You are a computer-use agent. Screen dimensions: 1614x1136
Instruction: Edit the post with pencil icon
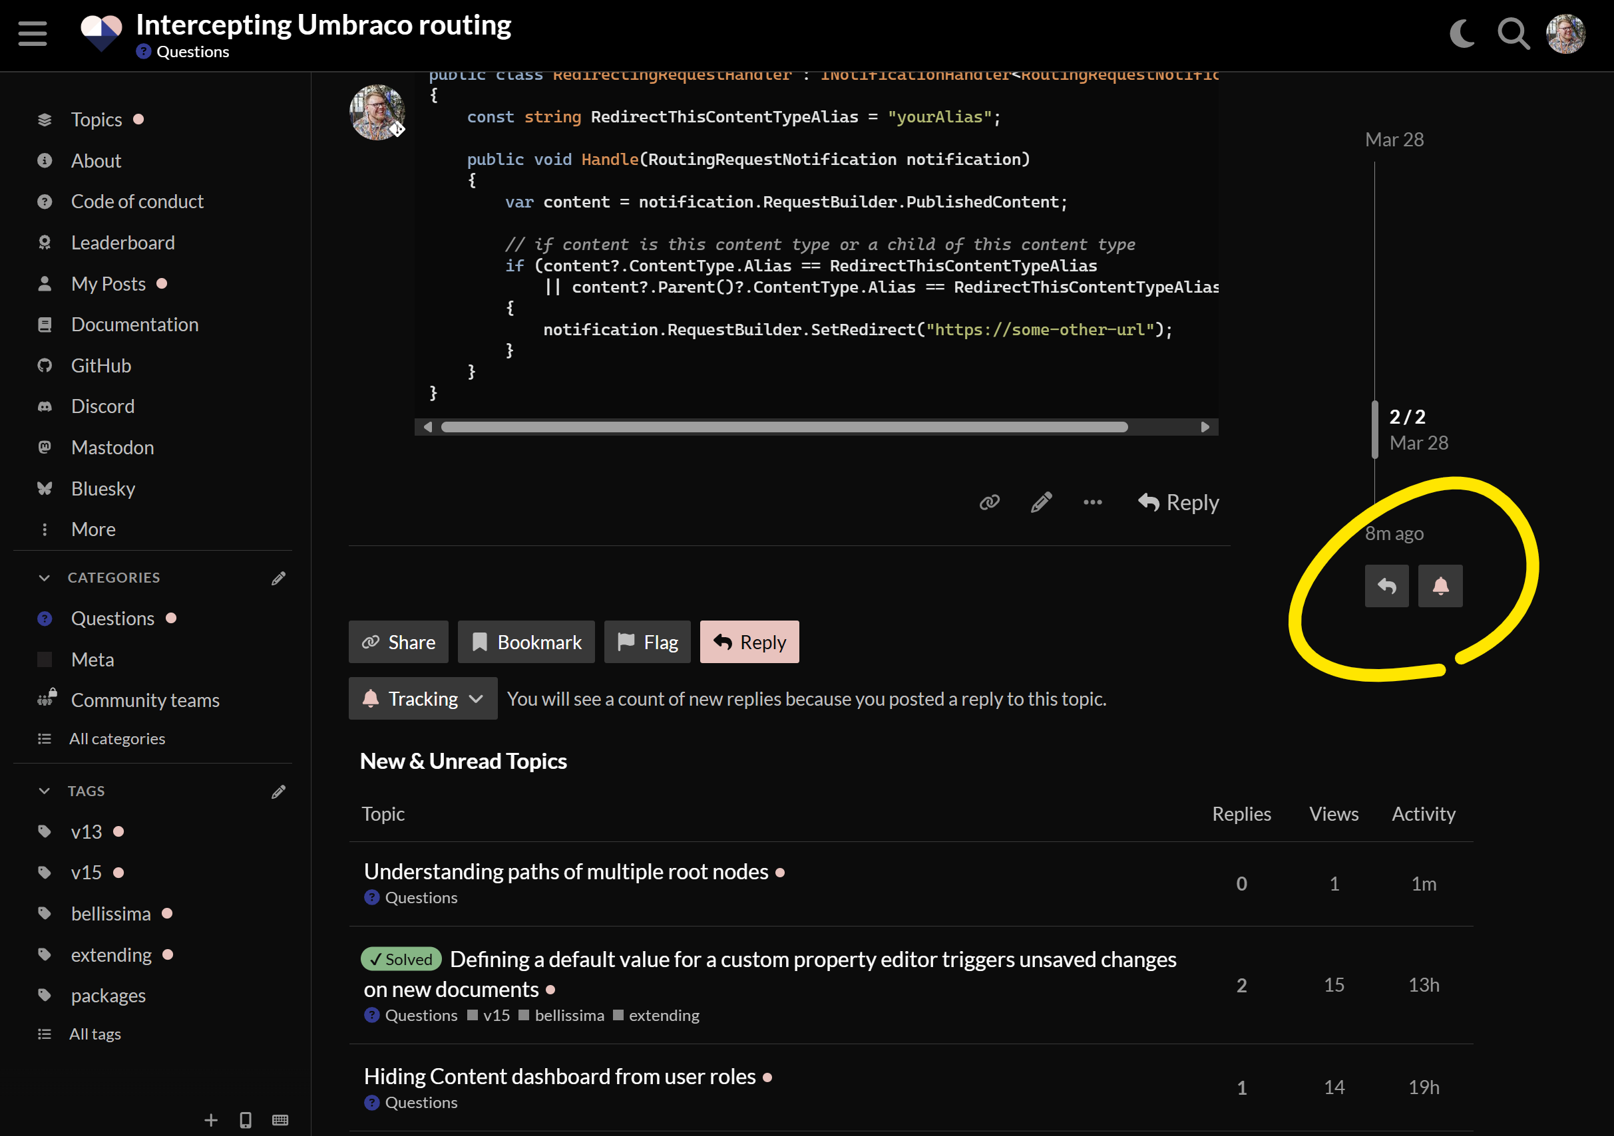coord(1041,502)
